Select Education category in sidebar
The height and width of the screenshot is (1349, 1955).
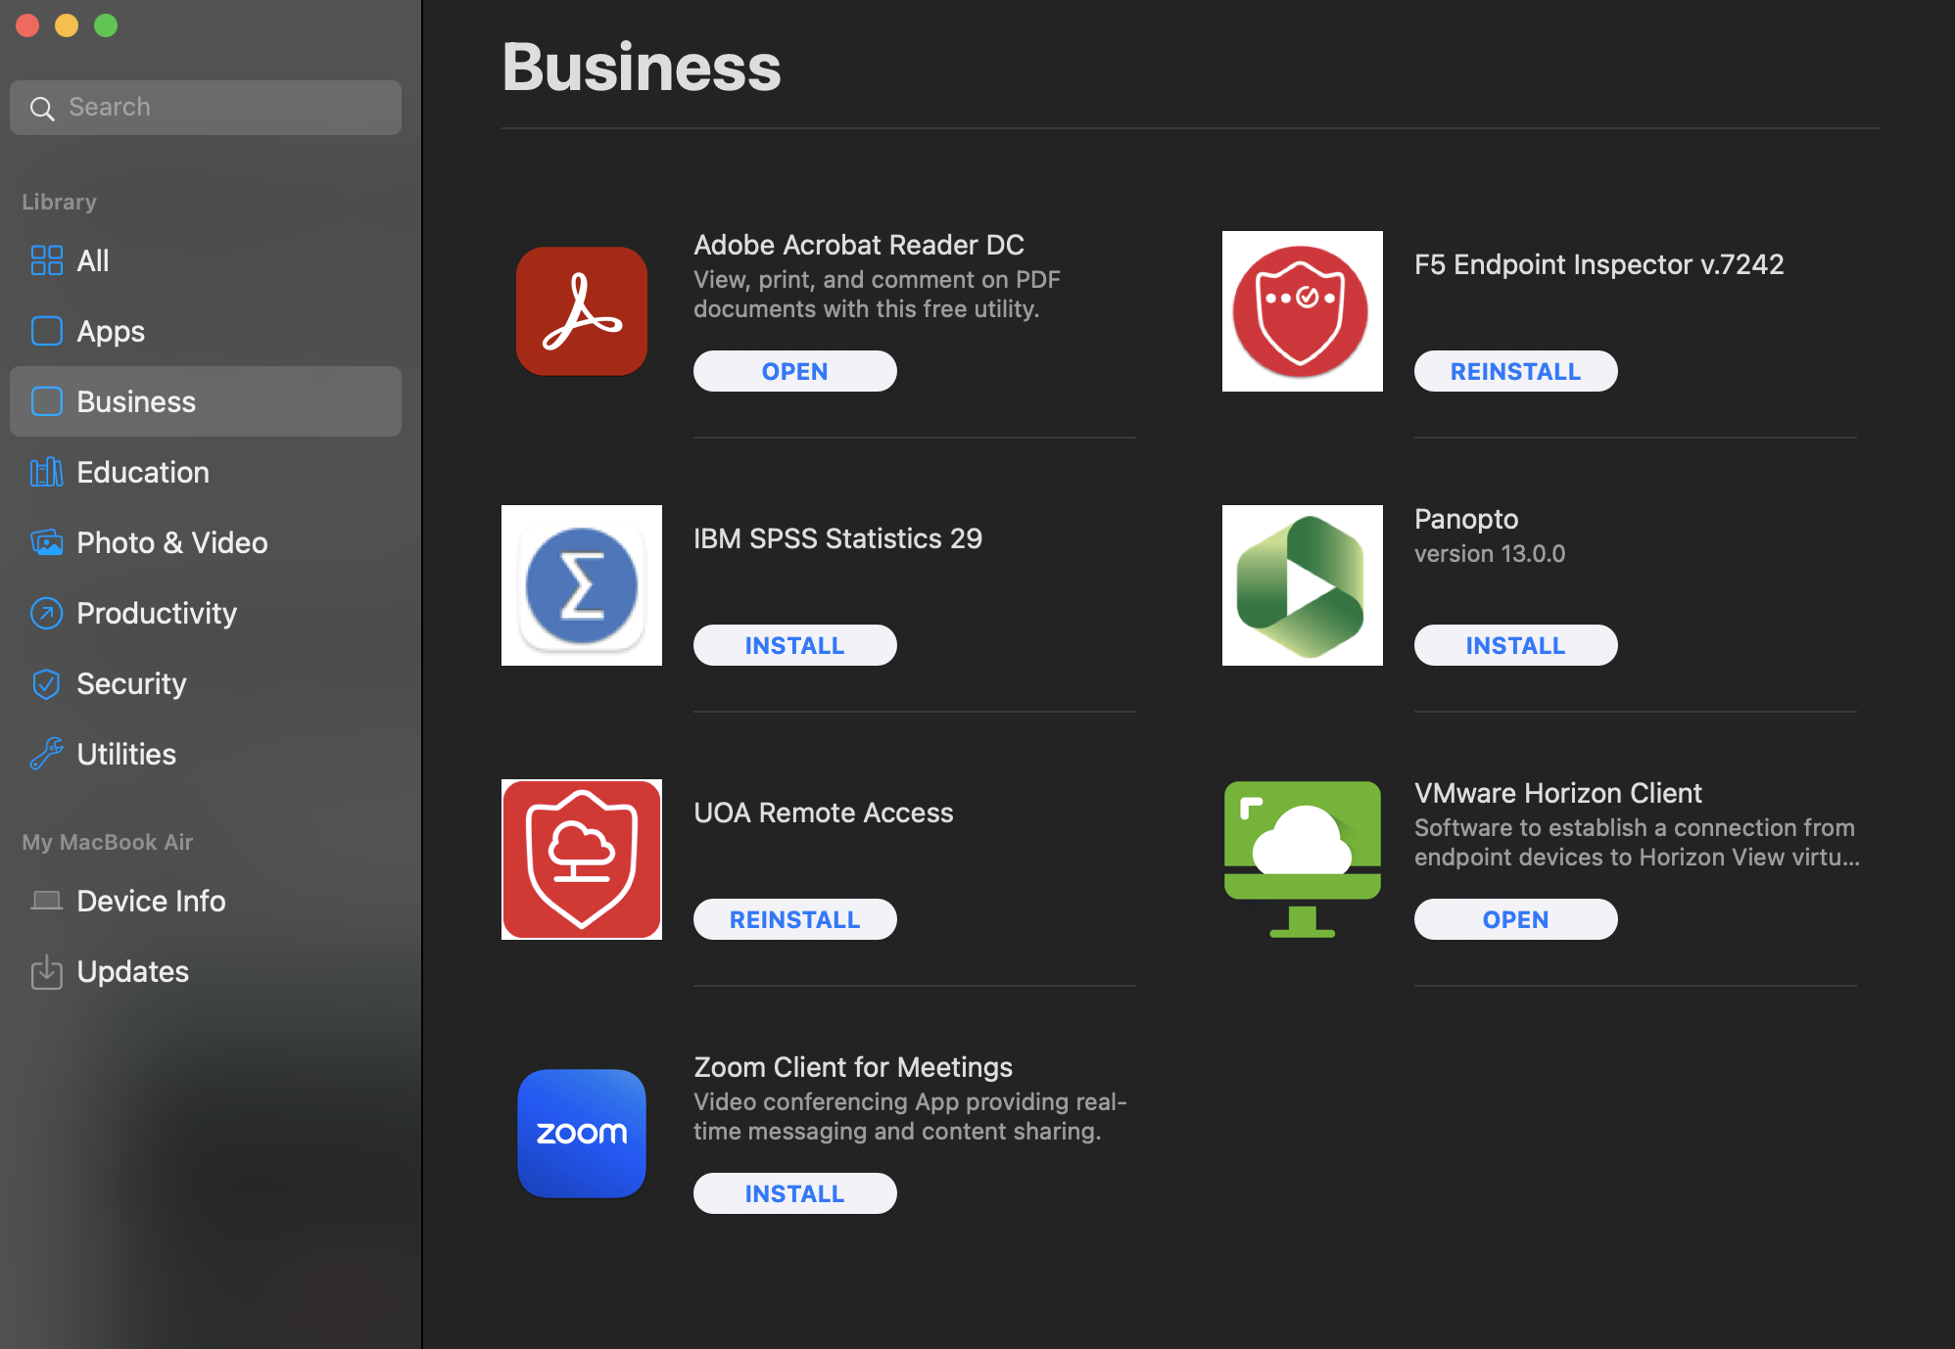(x=143, y=472)
